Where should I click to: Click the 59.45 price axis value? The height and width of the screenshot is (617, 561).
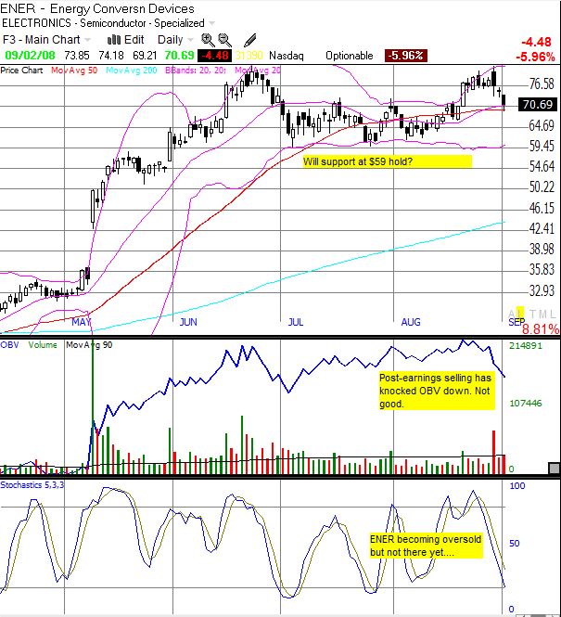pyautogui.click(x=542, y=146)
